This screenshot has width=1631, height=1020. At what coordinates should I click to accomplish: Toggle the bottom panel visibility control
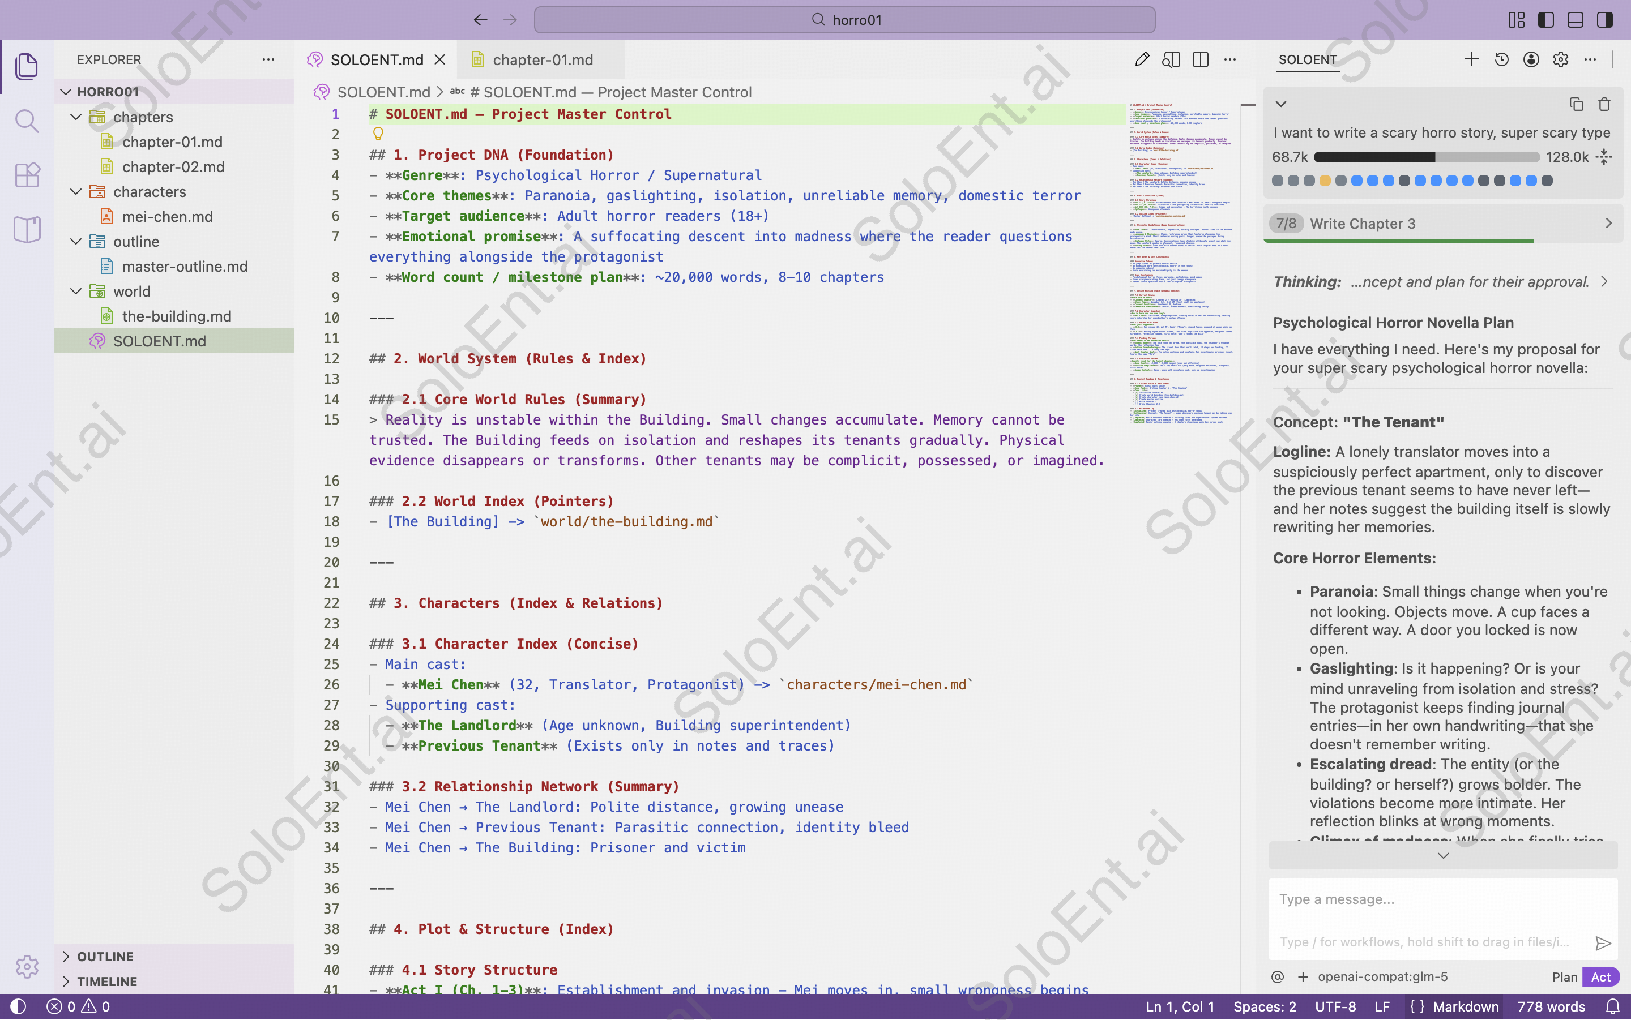coord(1576,20)
